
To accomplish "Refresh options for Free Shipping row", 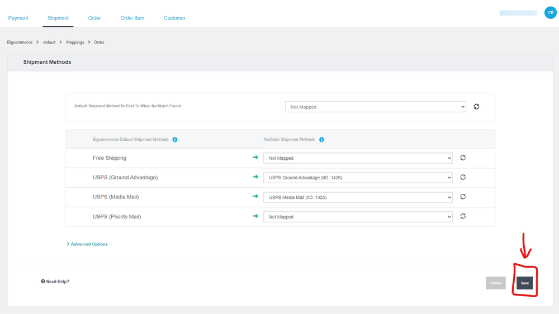I will (x=463, y=158).
